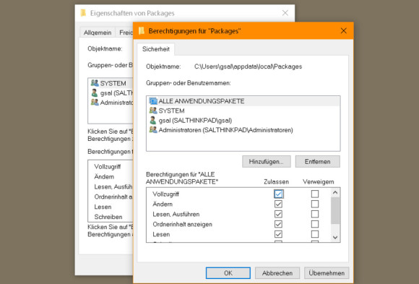Image resolution: width=419 pixels, height=284 pixels.
Task: Click the Entfernen button
Action: tap(317, 162)
